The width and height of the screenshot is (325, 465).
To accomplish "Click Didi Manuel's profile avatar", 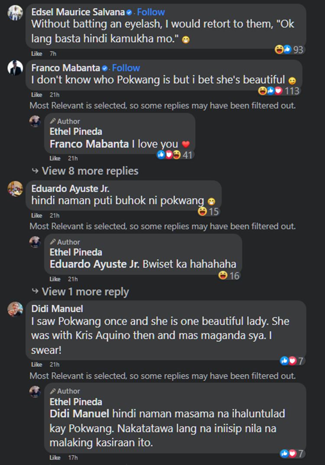I will (x=16, y=309).
